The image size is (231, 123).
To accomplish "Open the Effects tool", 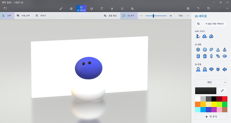I will click(x=112, y=9).
